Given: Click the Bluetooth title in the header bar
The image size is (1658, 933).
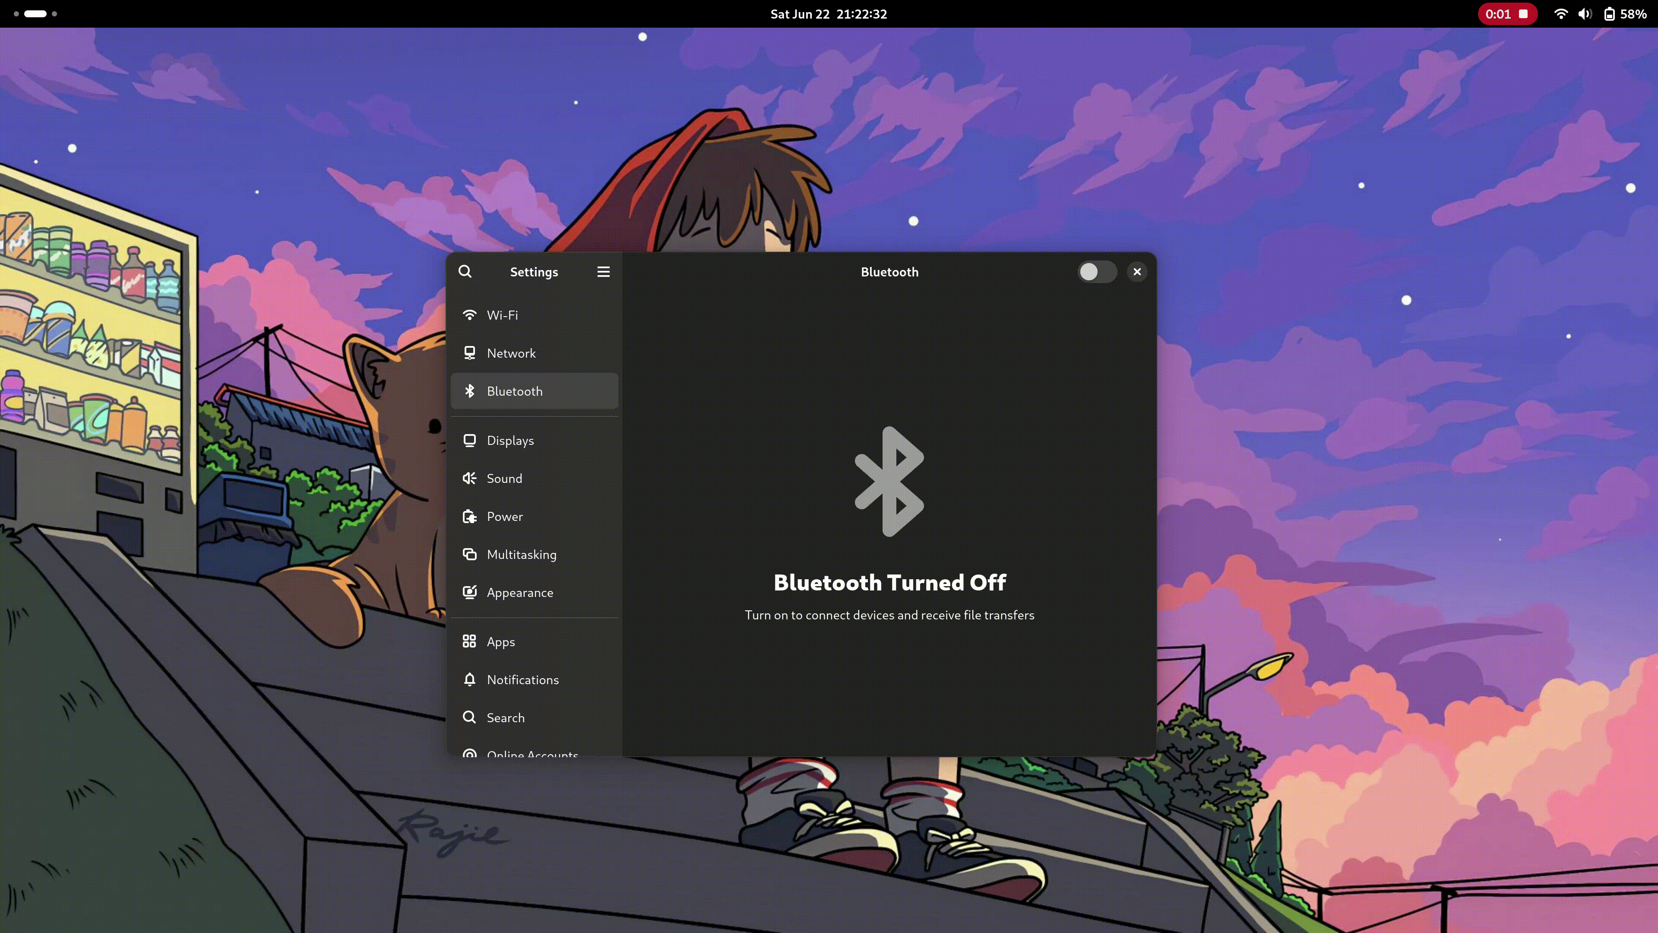Looking at the screenshot, I should (x=889, y=272).
